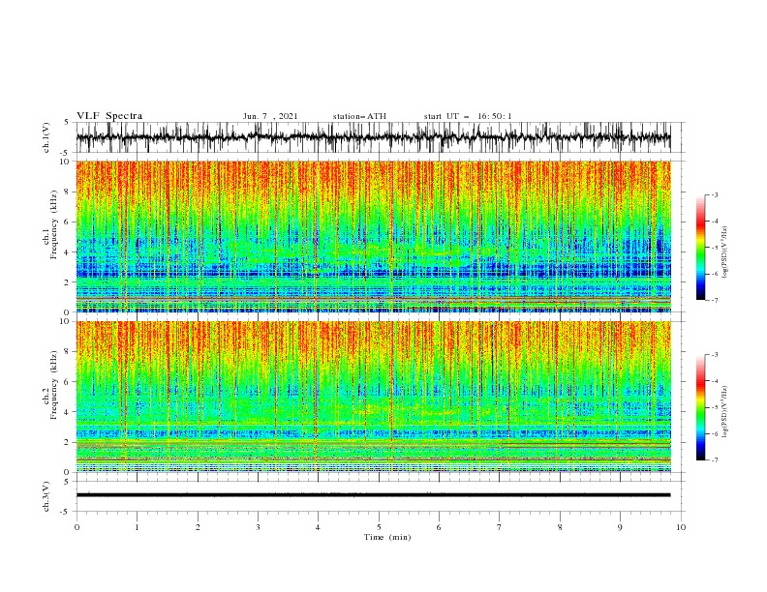Click the "ch.3(V)" axis label

click(46, 496)
